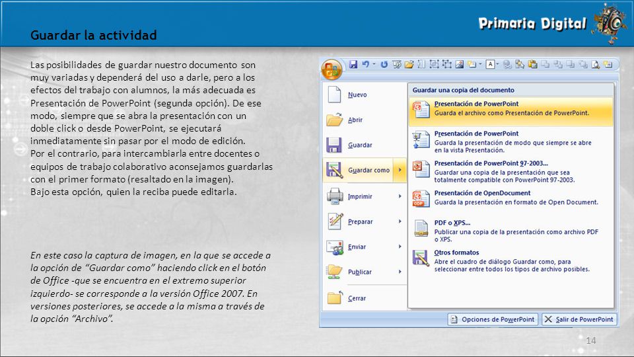Click the Insert Picture icon
Viewport: 634px width, 357px height.
coord(460,64)
